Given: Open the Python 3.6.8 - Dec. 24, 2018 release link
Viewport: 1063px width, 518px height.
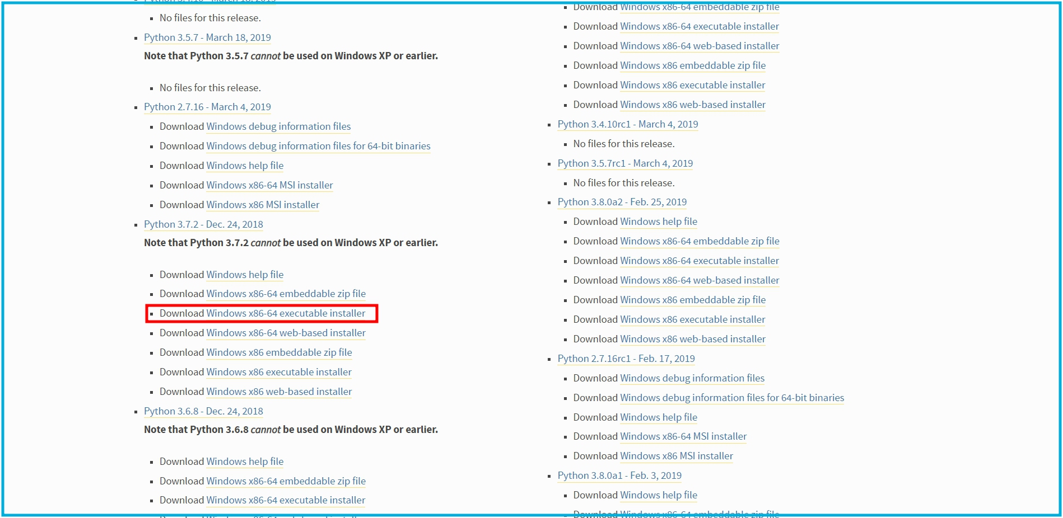Looking at the screenshot, I should (203, 411).
